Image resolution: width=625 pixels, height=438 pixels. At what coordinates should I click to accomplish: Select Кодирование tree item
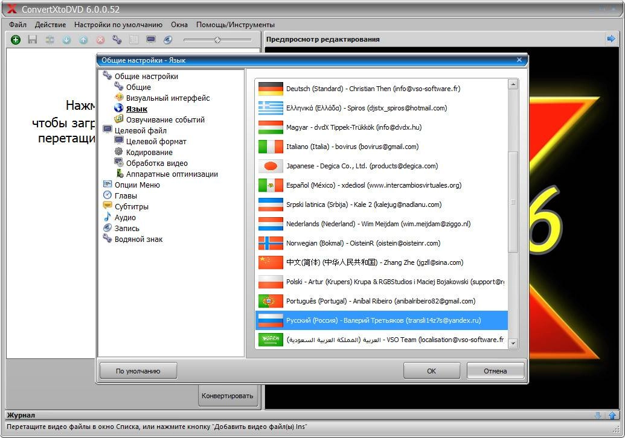[x=150, y=152]
